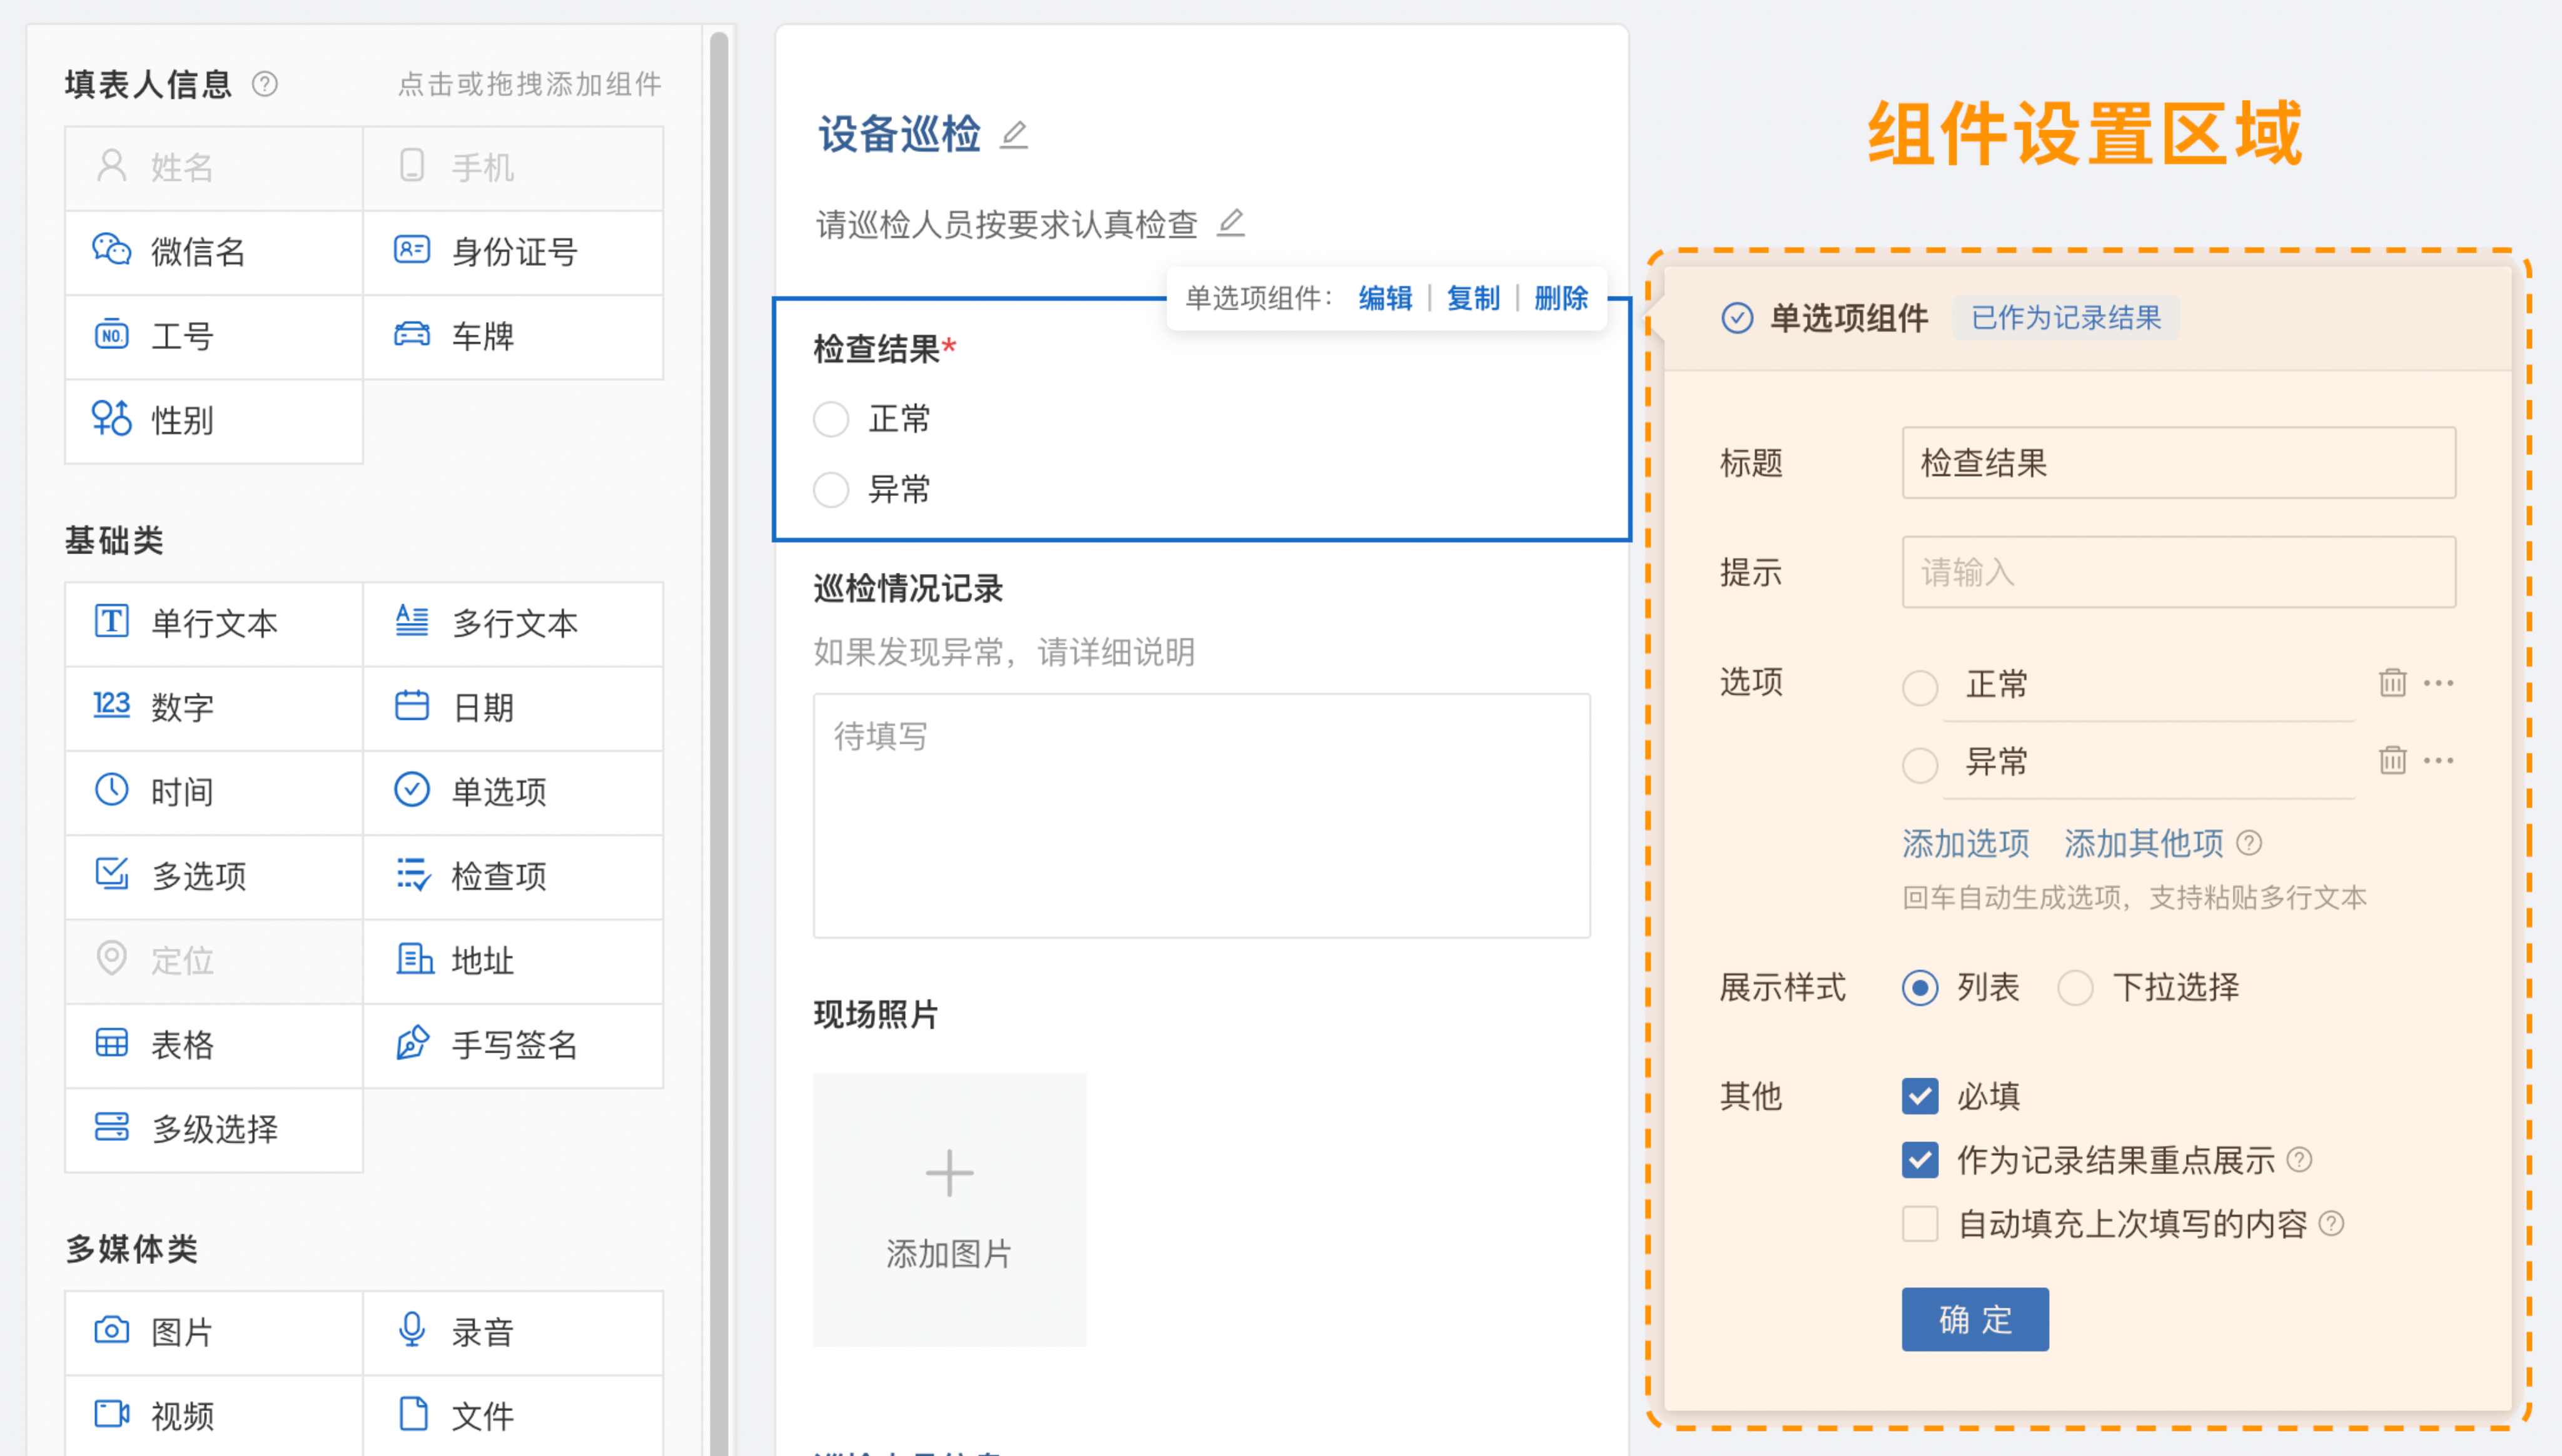The height and width of the screenshot is (1456, 2562).
Task: Add the 性别 filler info field
Action: pyautogui.click(x=213, y=421)
